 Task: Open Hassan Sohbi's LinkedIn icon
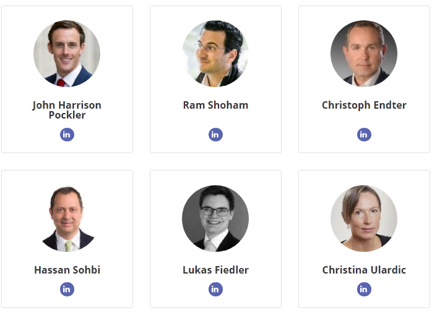click(67, 289)
